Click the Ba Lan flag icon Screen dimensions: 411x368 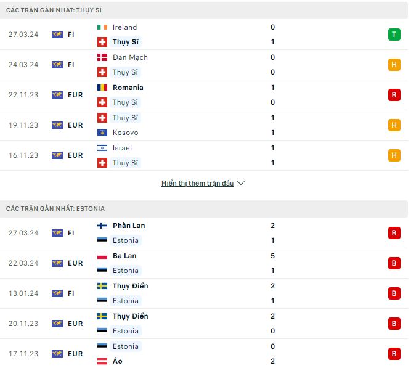tap(102, 256)
